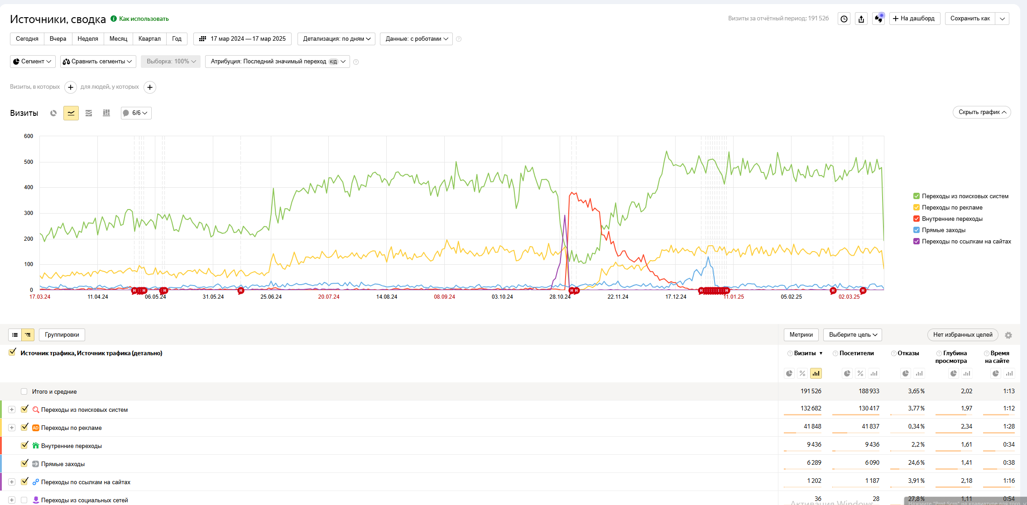Open the Атрибуция attribution dropdown

tap(277, 62)
